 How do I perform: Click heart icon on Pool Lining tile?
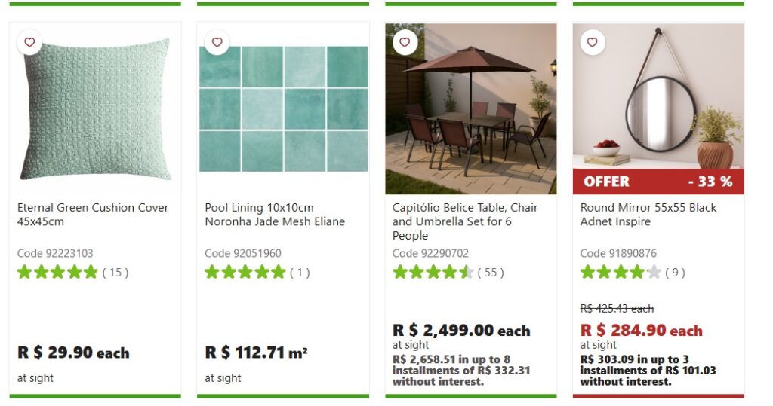217,43
